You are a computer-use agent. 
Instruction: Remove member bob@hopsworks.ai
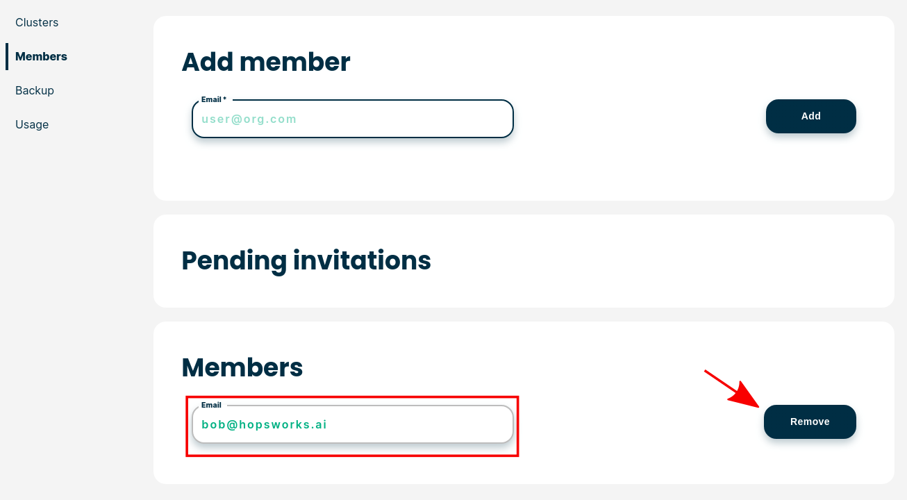pyautogui.click(x=810, y=422)
